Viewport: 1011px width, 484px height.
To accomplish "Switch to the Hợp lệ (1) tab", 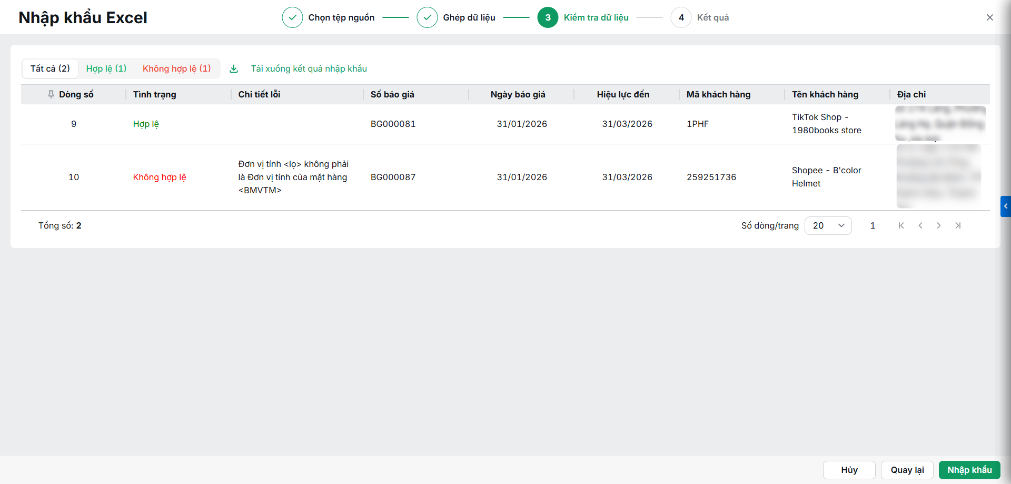I will point(106,68).
